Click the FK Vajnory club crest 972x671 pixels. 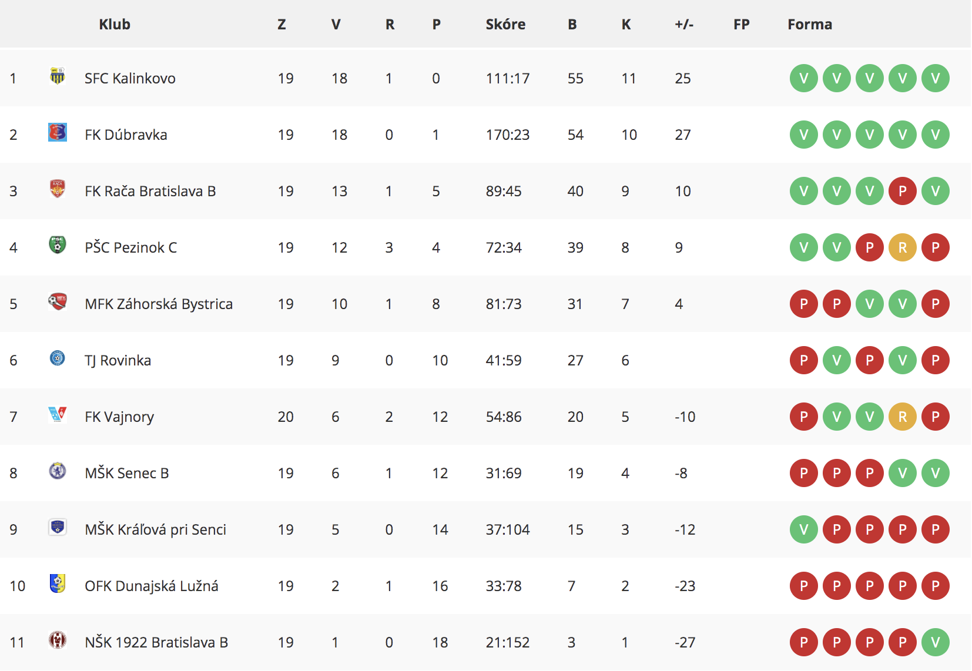[57, 415]
